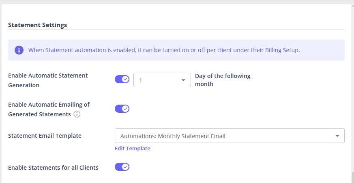Select the Automations: Monthly Statement Email value text
The width and height of the screenshot is (354, 183).
point(173,136)
